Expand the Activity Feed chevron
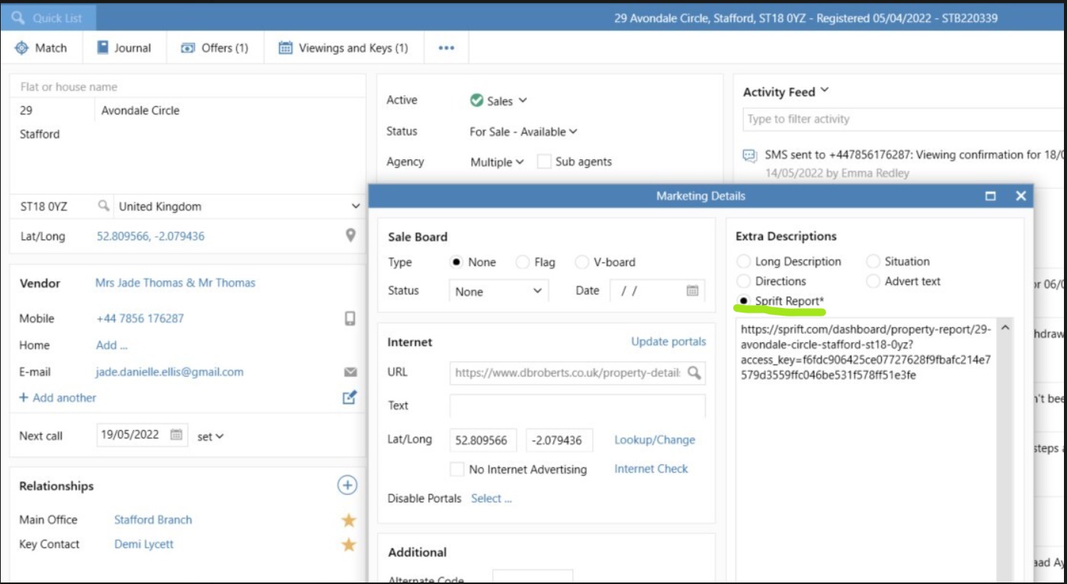The width and height of the screenshot is (1067, 584). pos(825,91)
